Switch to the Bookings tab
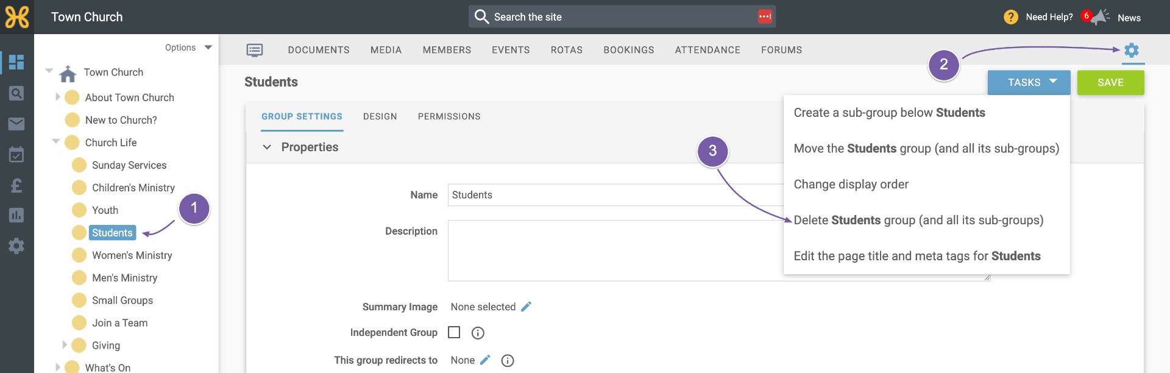This screenshot has height=373, width=1170. [x=629, y=50]
